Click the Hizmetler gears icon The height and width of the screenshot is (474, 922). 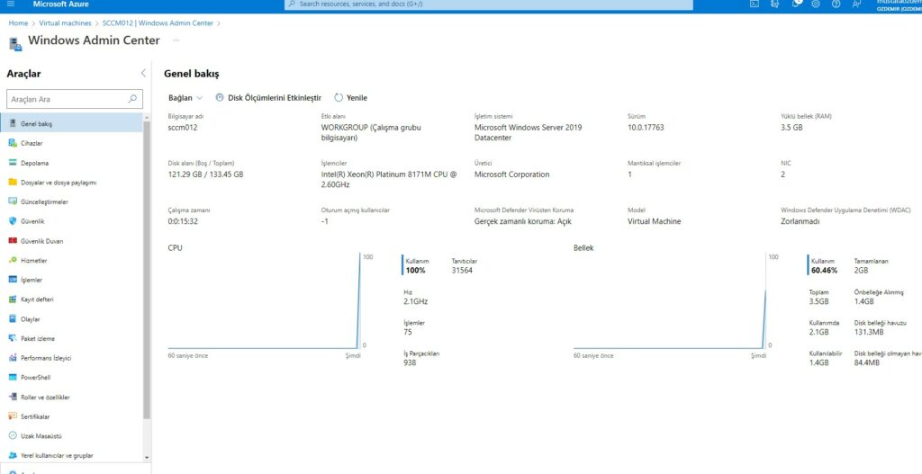click(x=13, y=260)
